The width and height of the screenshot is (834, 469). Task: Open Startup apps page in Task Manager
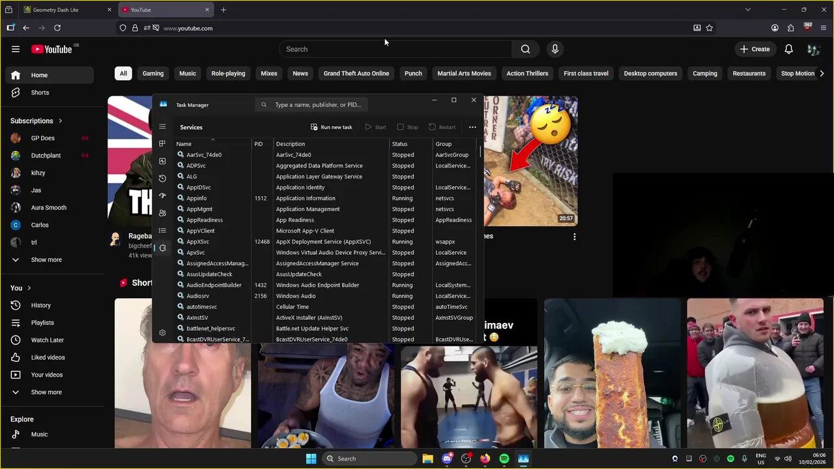click(162, 195)
